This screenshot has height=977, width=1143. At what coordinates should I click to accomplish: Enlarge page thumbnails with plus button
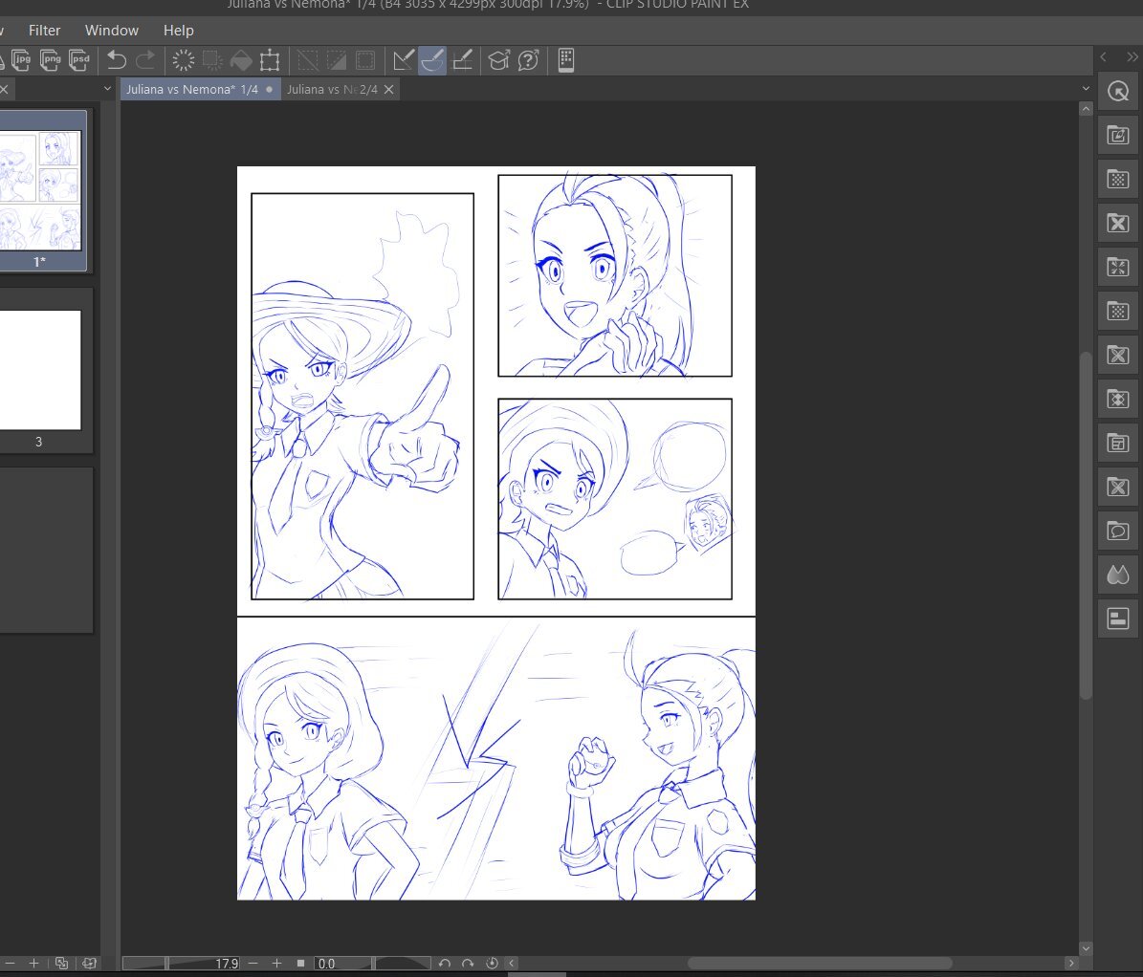(x=33, y=964)
